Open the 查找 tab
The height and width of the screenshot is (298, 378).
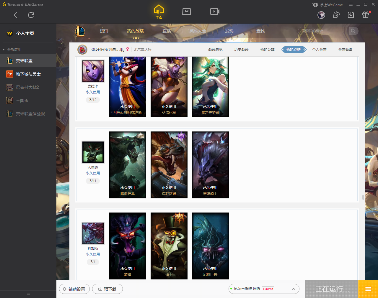[260, 31]
